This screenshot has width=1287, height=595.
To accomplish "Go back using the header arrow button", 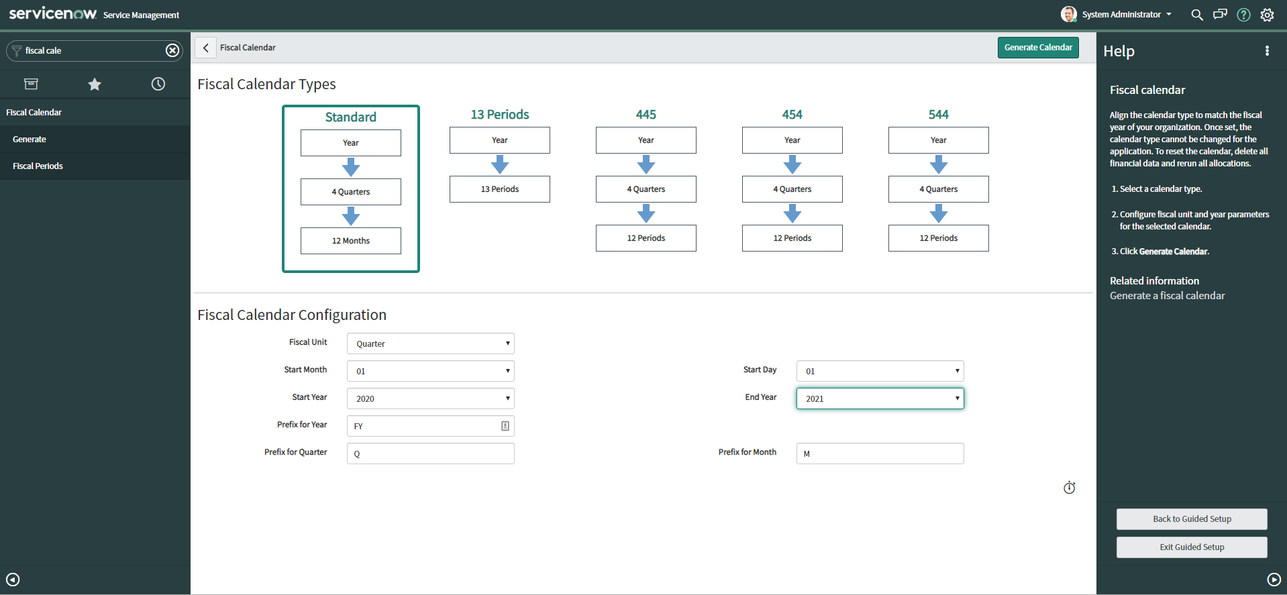I will point(206,48).
